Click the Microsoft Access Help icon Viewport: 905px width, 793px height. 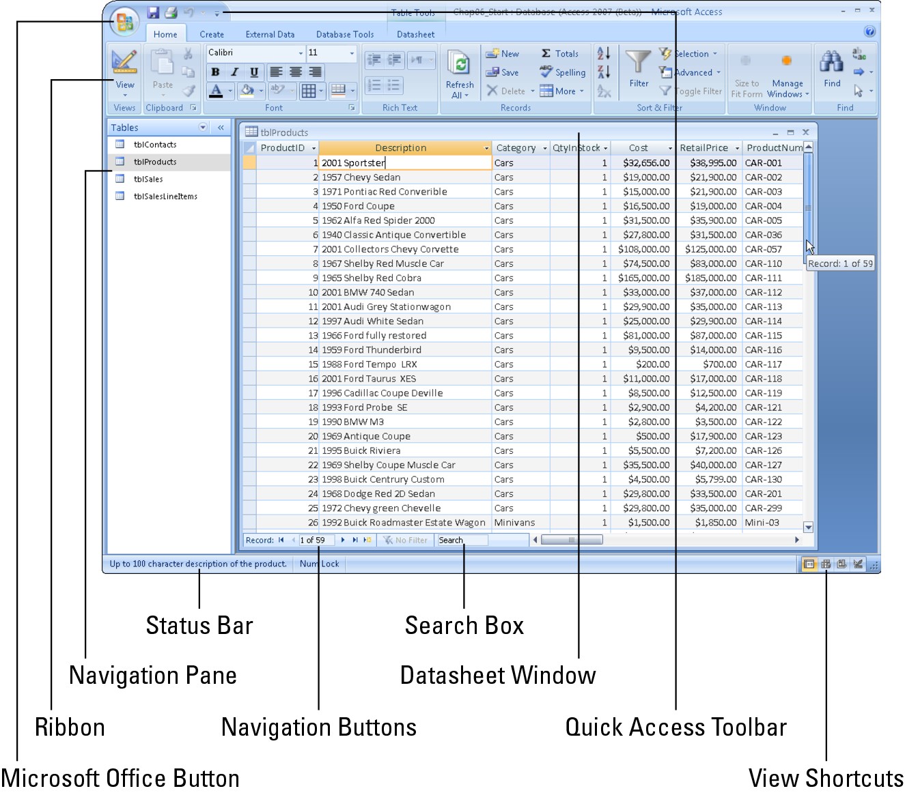869,31
